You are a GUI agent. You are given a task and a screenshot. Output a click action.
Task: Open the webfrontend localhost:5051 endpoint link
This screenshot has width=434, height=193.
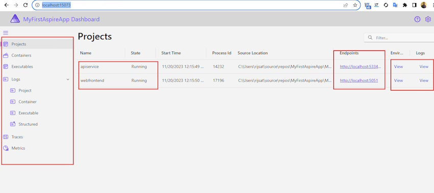359,80
